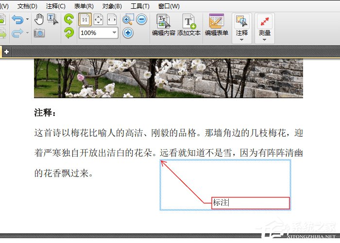The height and width of the screenshot is (243, 340).
Task: Click the line starting 着严寒独自开放
Action: [x=169, y=153]
